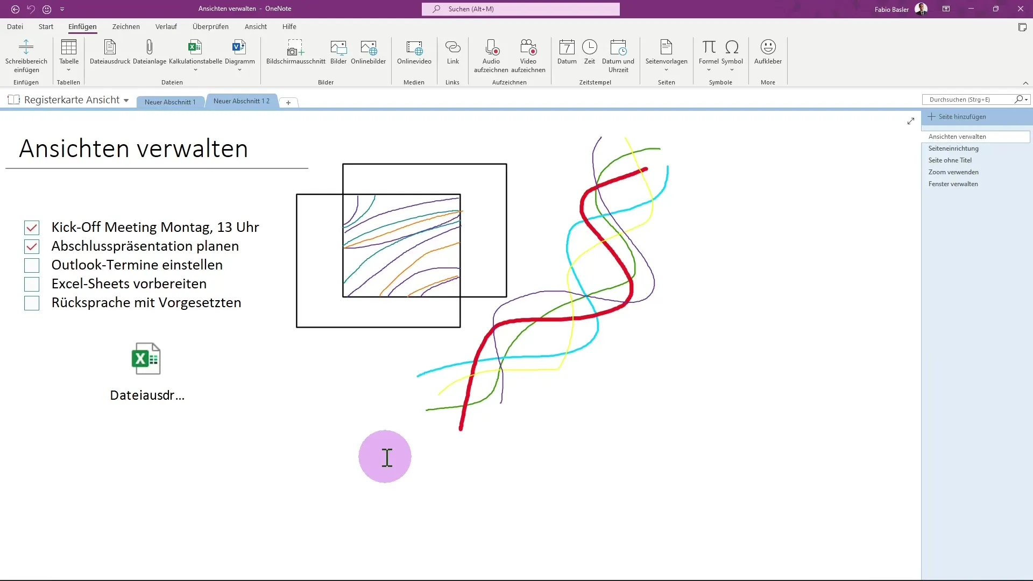Click Durchsuchen (Strg+E) search field

968,100
